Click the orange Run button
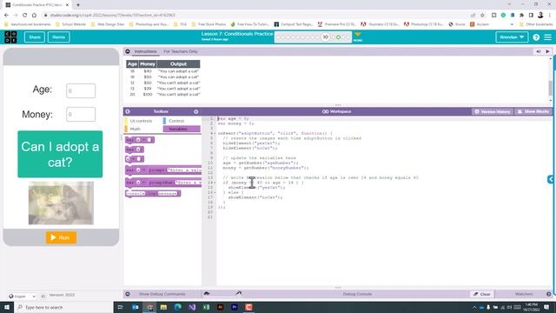The image size is (556, 313). point(61,237)
